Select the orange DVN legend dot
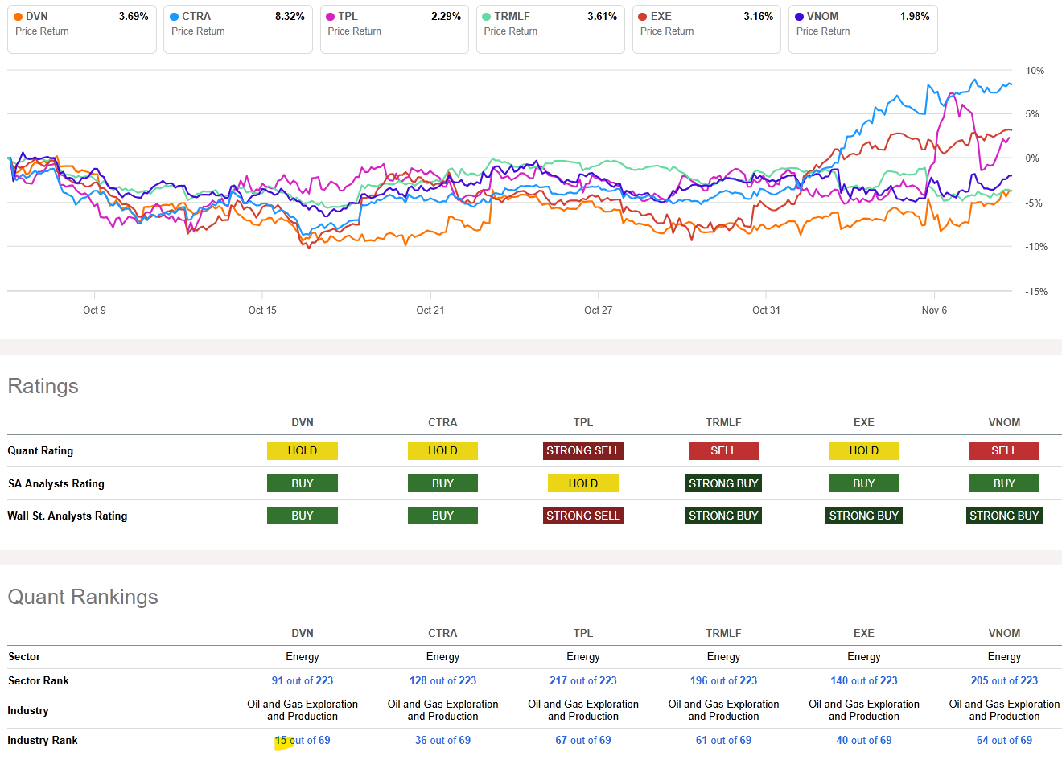 (18, 15)
